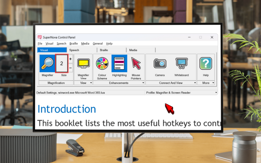Open the Magnifier View yellow monitor icon
This screenshot has width=261, height=163.
click(84, 63)
